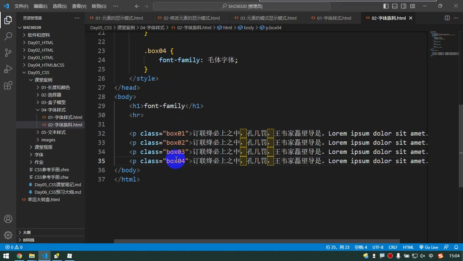Go back with the navigation arrow
463x261 pixels.
click(x=137, y=6)
